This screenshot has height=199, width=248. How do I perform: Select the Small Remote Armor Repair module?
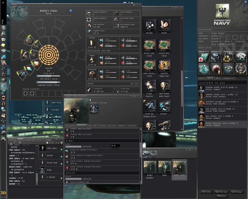[164, 86]
